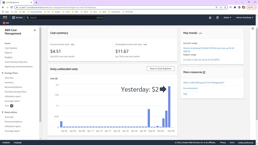Image resolution: width=258 pixels, height=145 pixels.
Task: Open the FAQ link
Action: click(x=185, y=94)
